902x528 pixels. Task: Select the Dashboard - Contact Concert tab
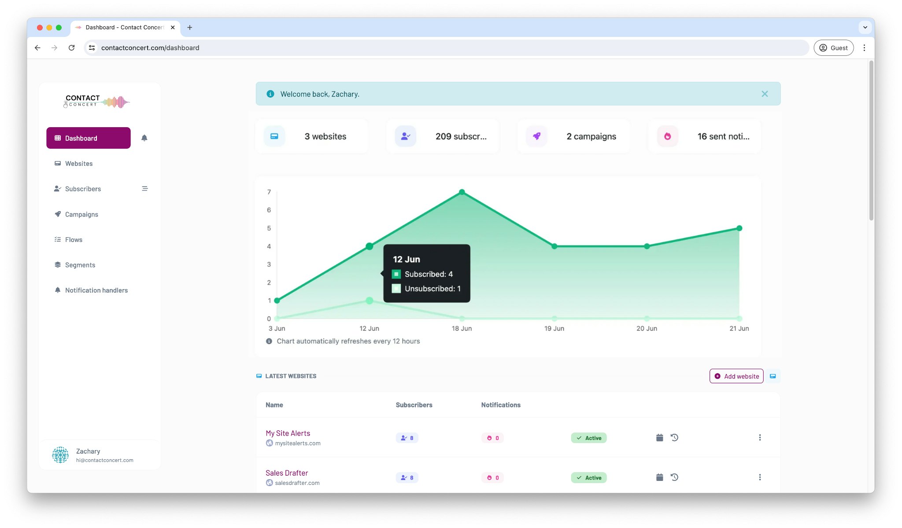click(x=126, y=27)
